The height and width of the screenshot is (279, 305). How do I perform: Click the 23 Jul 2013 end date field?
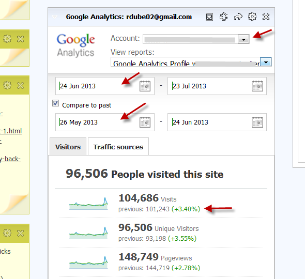pos(217,86)
